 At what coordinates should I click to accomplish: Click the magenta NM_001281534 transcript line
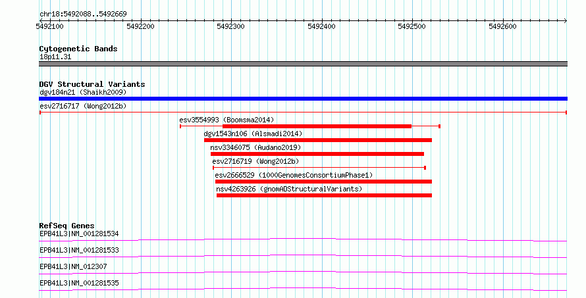pyautogui.click(x=303, y=239)
